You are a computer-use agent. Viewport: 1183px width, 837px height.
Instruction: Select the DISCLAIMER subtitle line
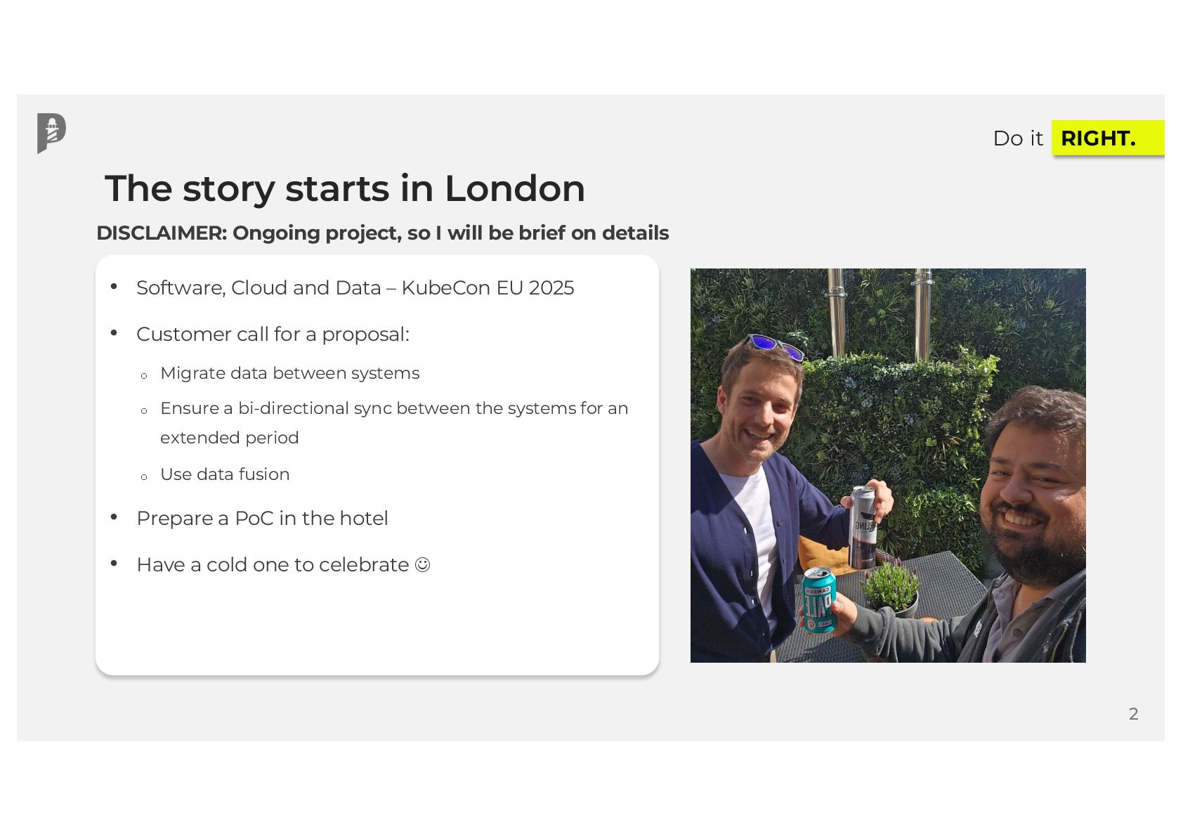tap(382, 233)
